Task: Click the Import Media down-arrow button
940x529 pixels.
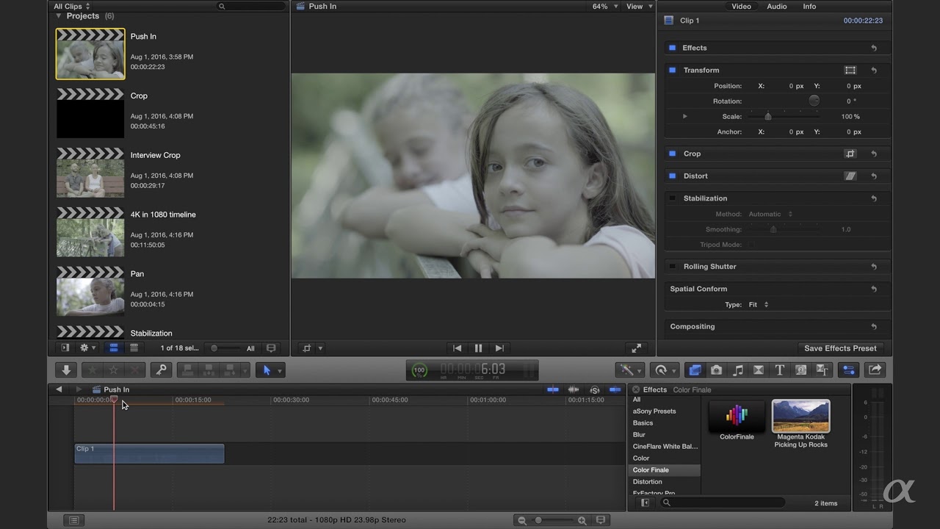Action: pyautogui.click(x=66, y=370)
